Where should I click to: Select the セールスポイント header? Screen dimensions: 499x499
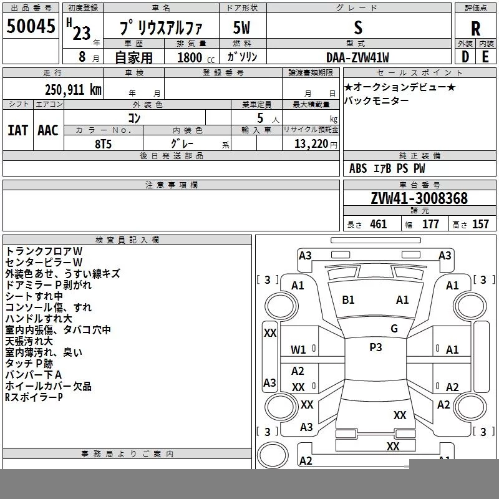tap(419, 72)
